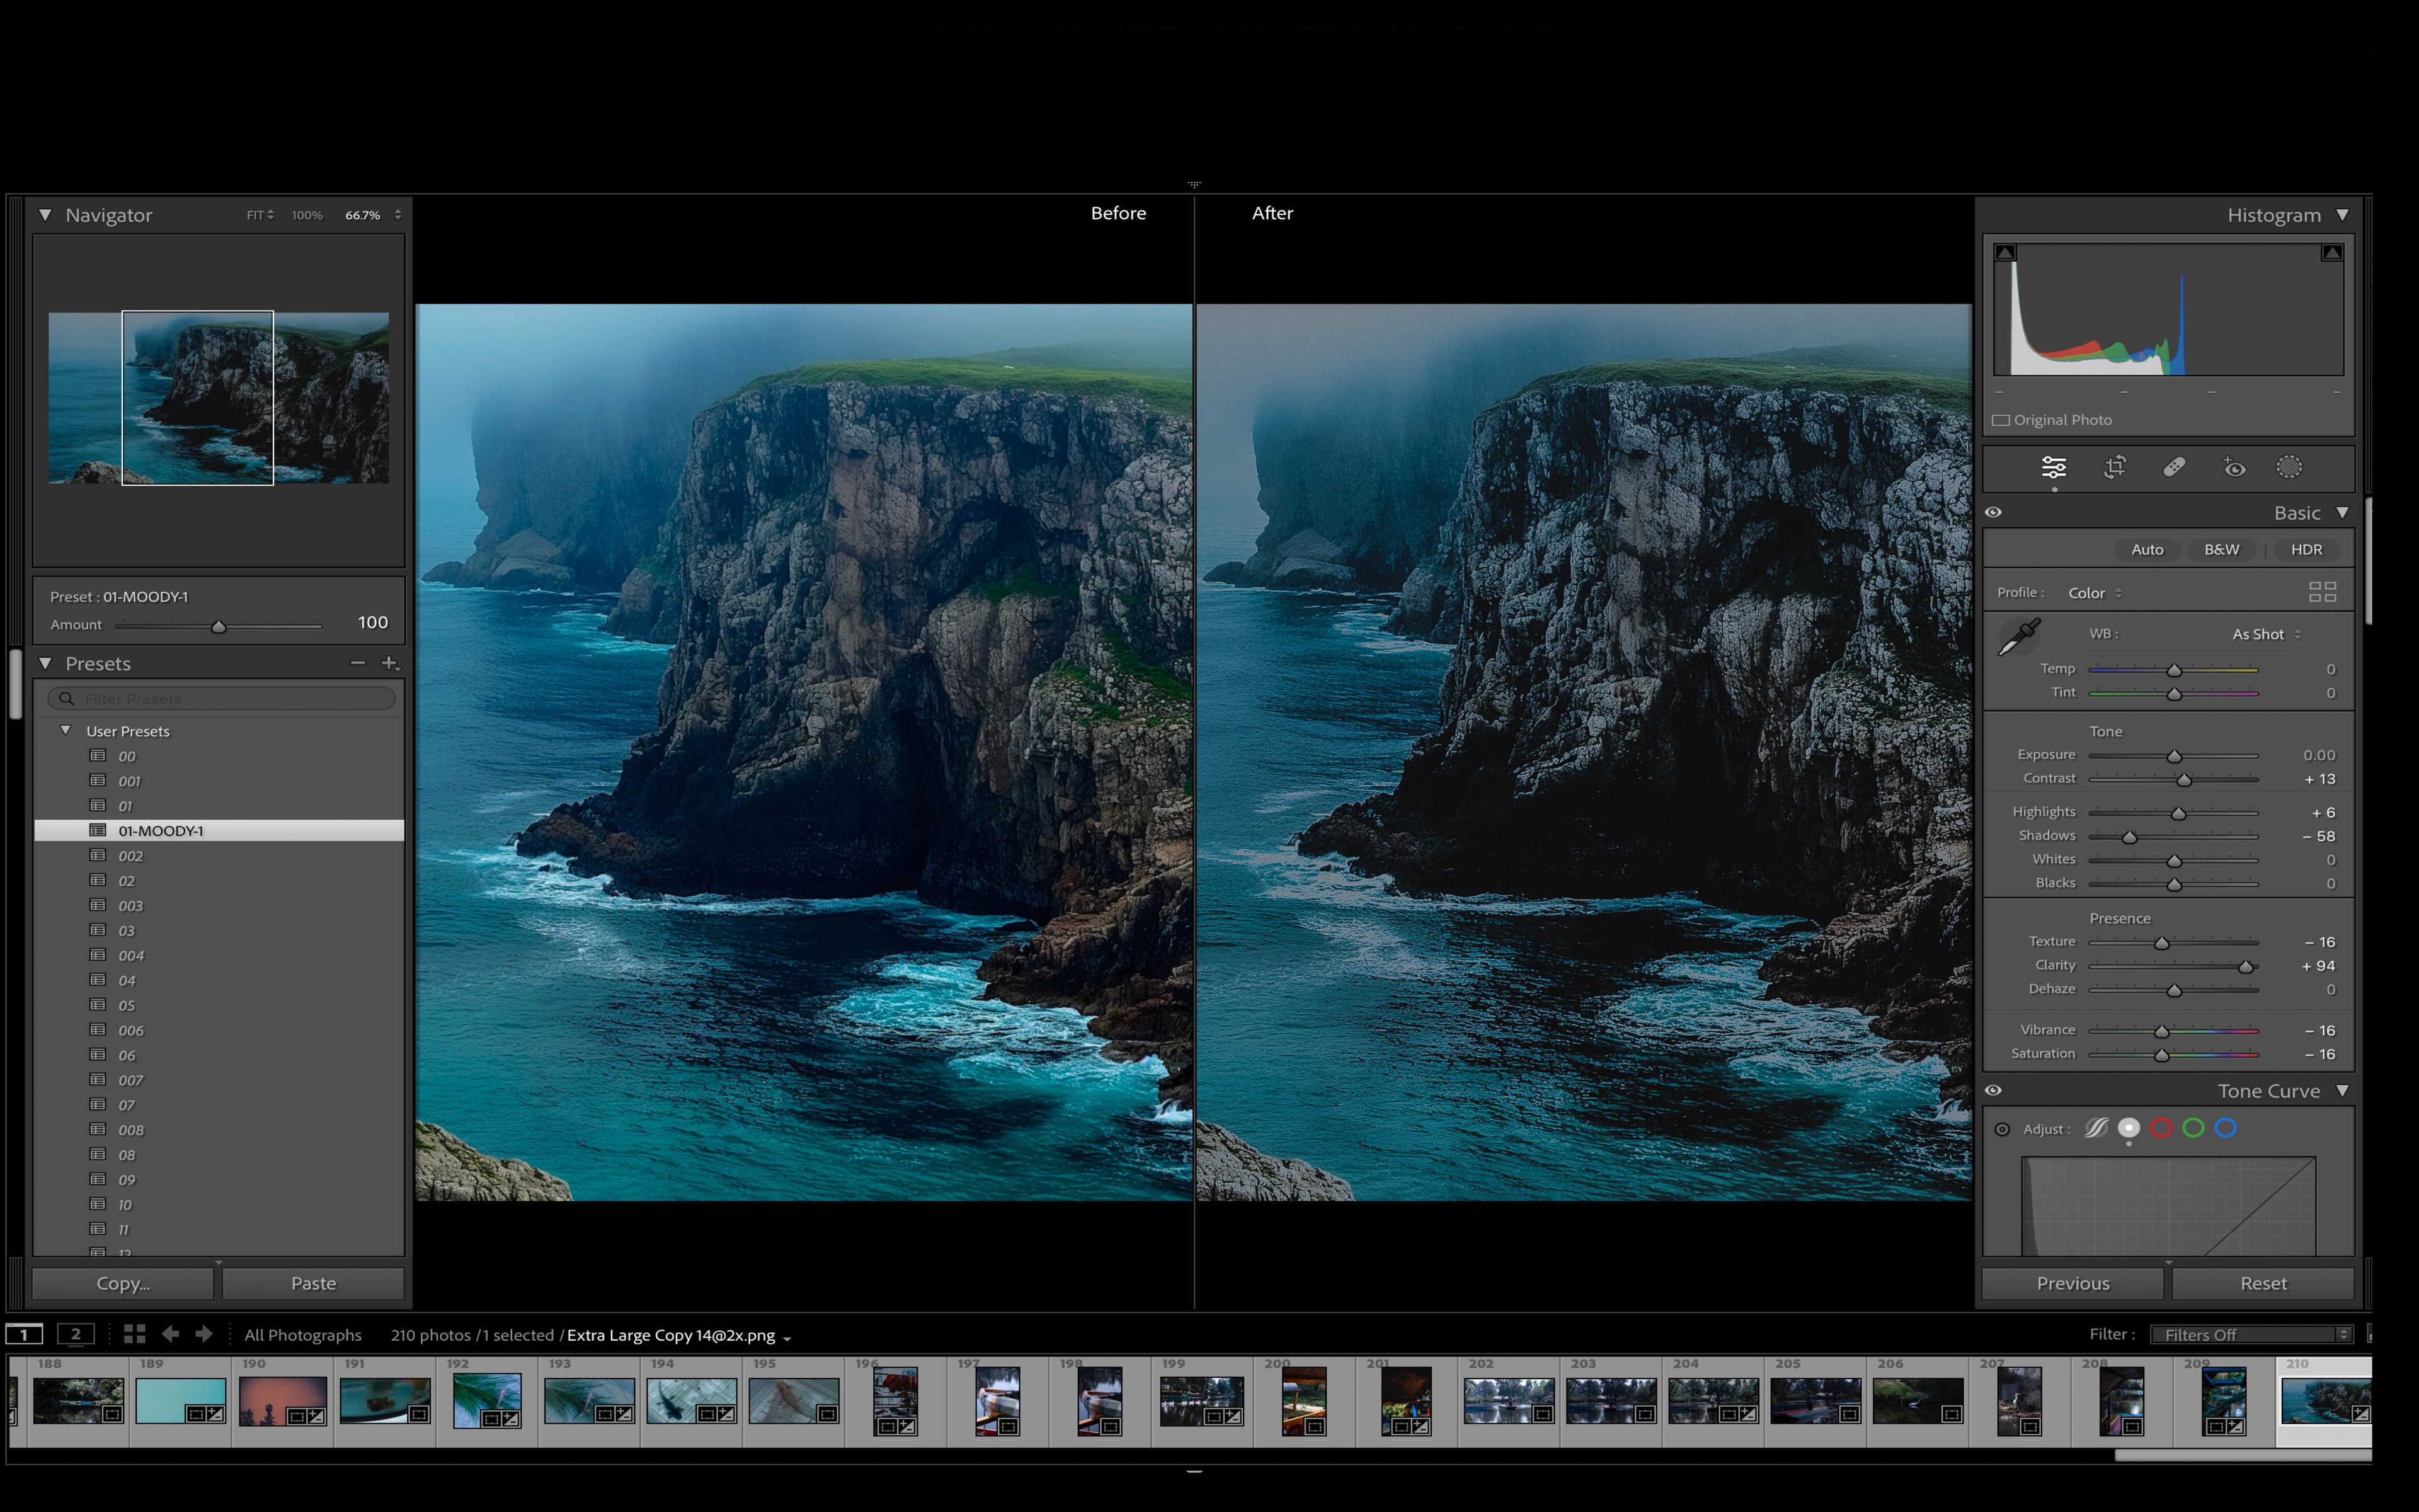Open the Profile Color dropdown
Image resolution: width=2419 pixels, height=1512 pixels.
[2094, 593]
